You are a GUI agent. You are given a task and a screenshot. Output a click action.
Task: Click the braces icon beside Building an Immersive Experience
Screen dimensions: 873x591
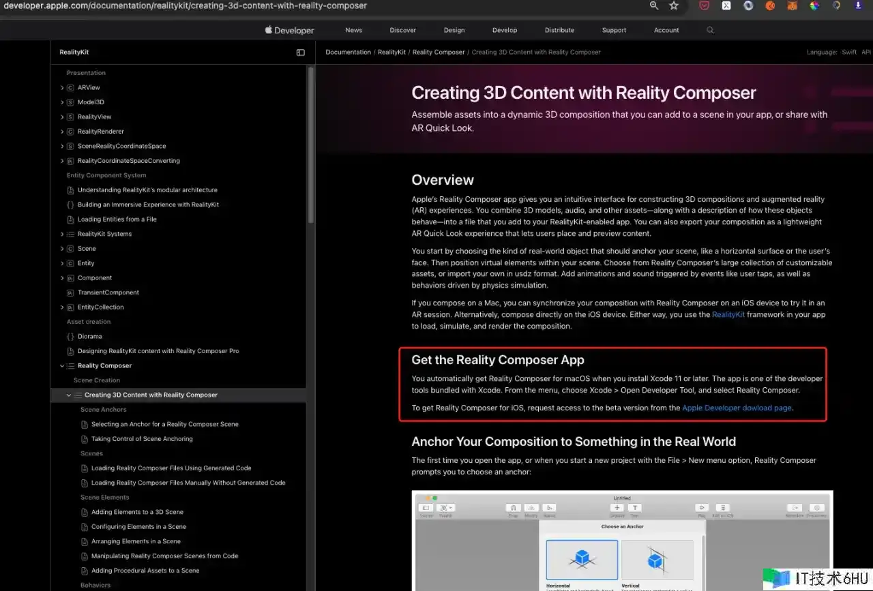[x=70, y=204]
